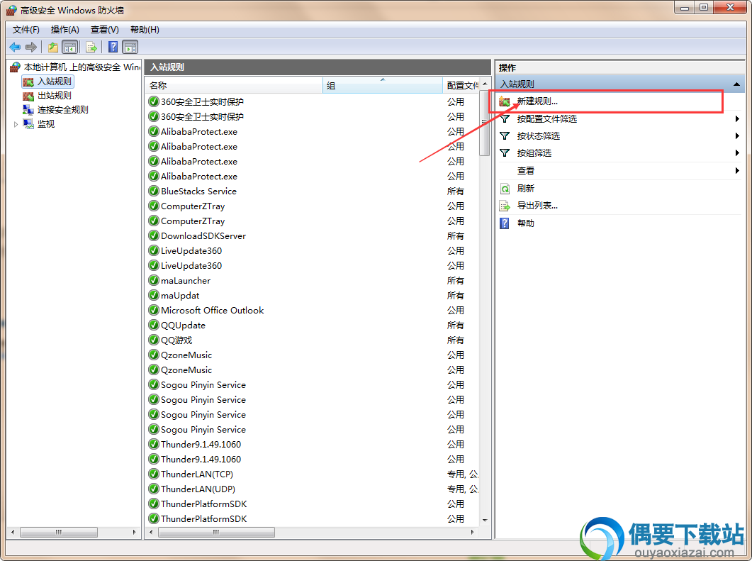The image size is (752, 561).
Task: Click the tree pane scroll-right arrow
Action: (x=134, y=532)
